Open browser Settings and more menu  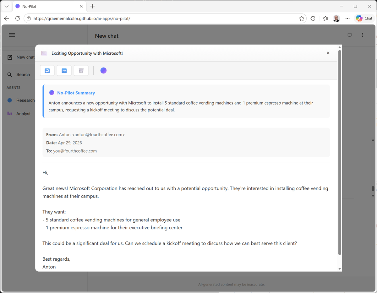pos(347,19)
